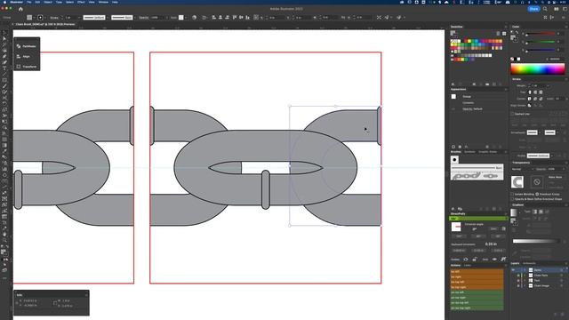This screenshot has width=569, height=320.
Task: Open the Pathfinder panel icon
Action: [x=19, y=46]
